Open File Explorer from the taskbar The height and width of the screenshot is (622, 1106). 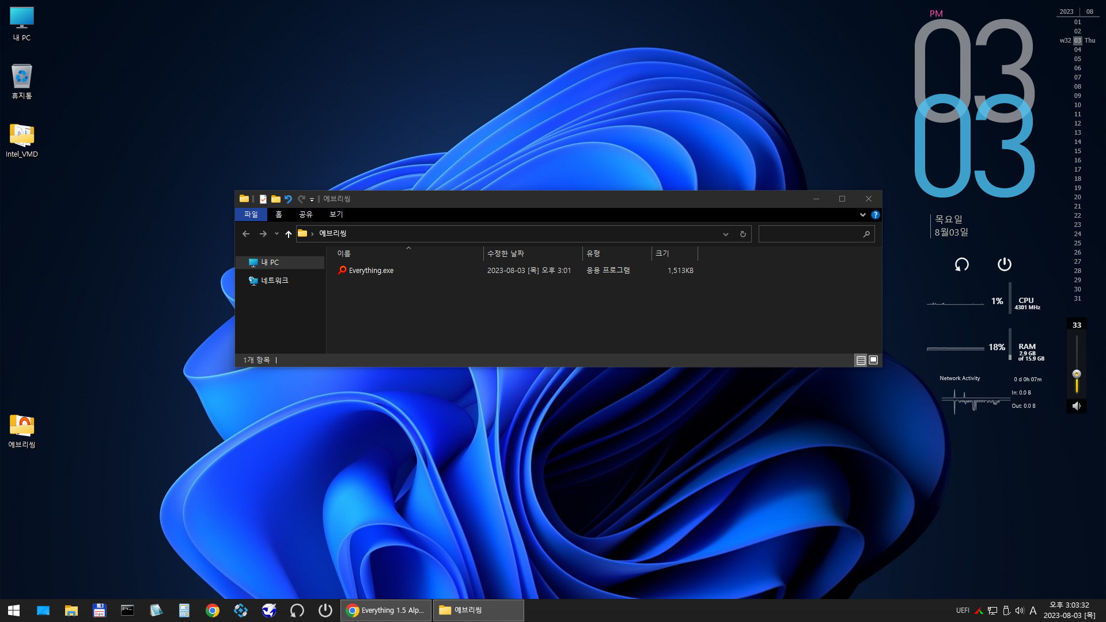pos(71,610)
